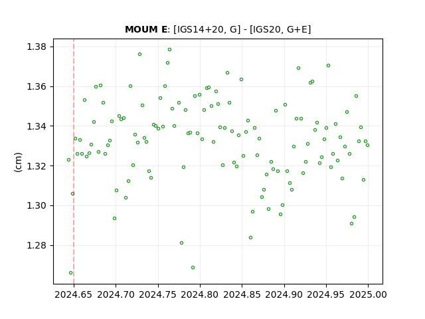The height and width of the screenshot is (319, 425).
Task: Click the 2024.95 x-axis tick label
Action: [x=326, y=294]
